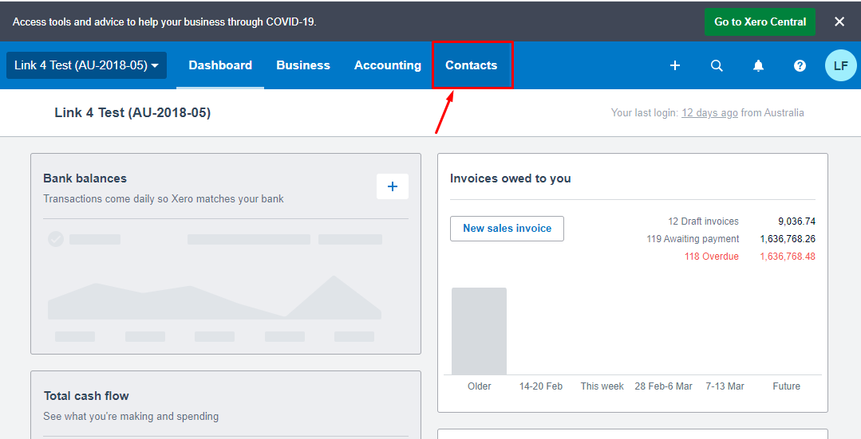Click the Total cash flow heading
861x439 pixels.
pyautogui.click(x=86, y=396)
